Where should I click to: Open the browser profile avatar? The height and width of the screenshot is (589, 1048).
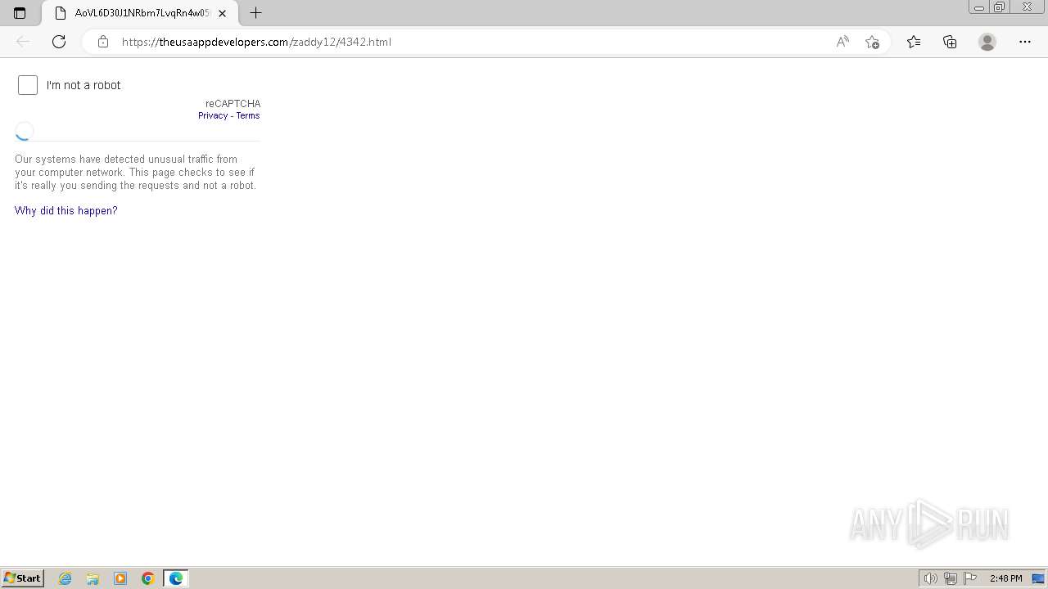pos(987,42)
